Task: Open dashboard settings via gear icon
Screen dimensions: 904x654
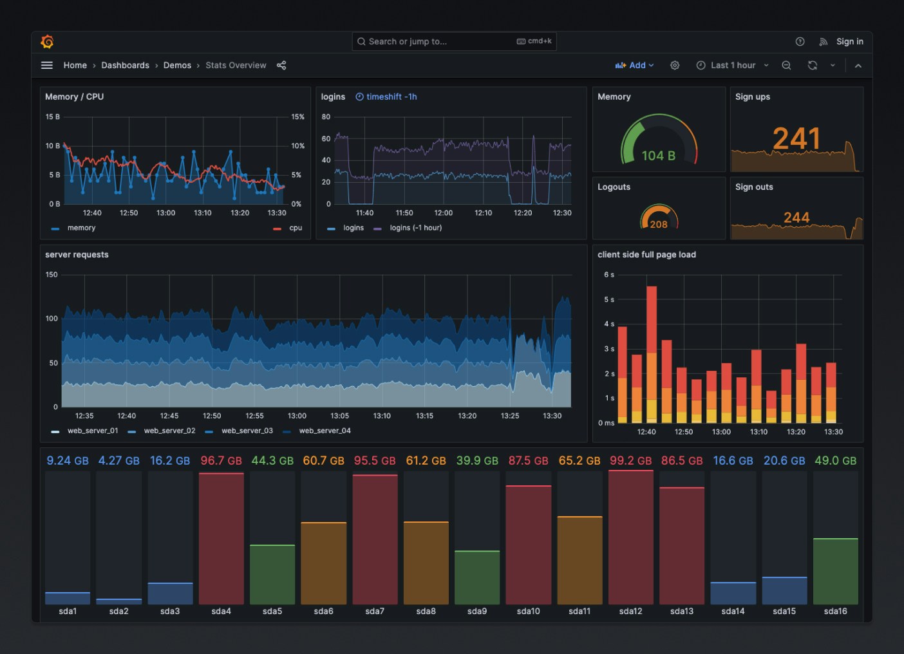Action: (x=674, y=65)
